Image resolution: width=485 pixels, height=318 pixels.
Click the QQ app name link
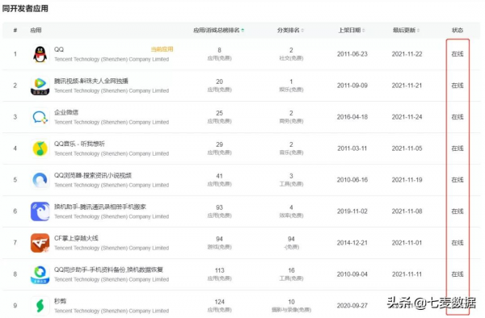59,49
